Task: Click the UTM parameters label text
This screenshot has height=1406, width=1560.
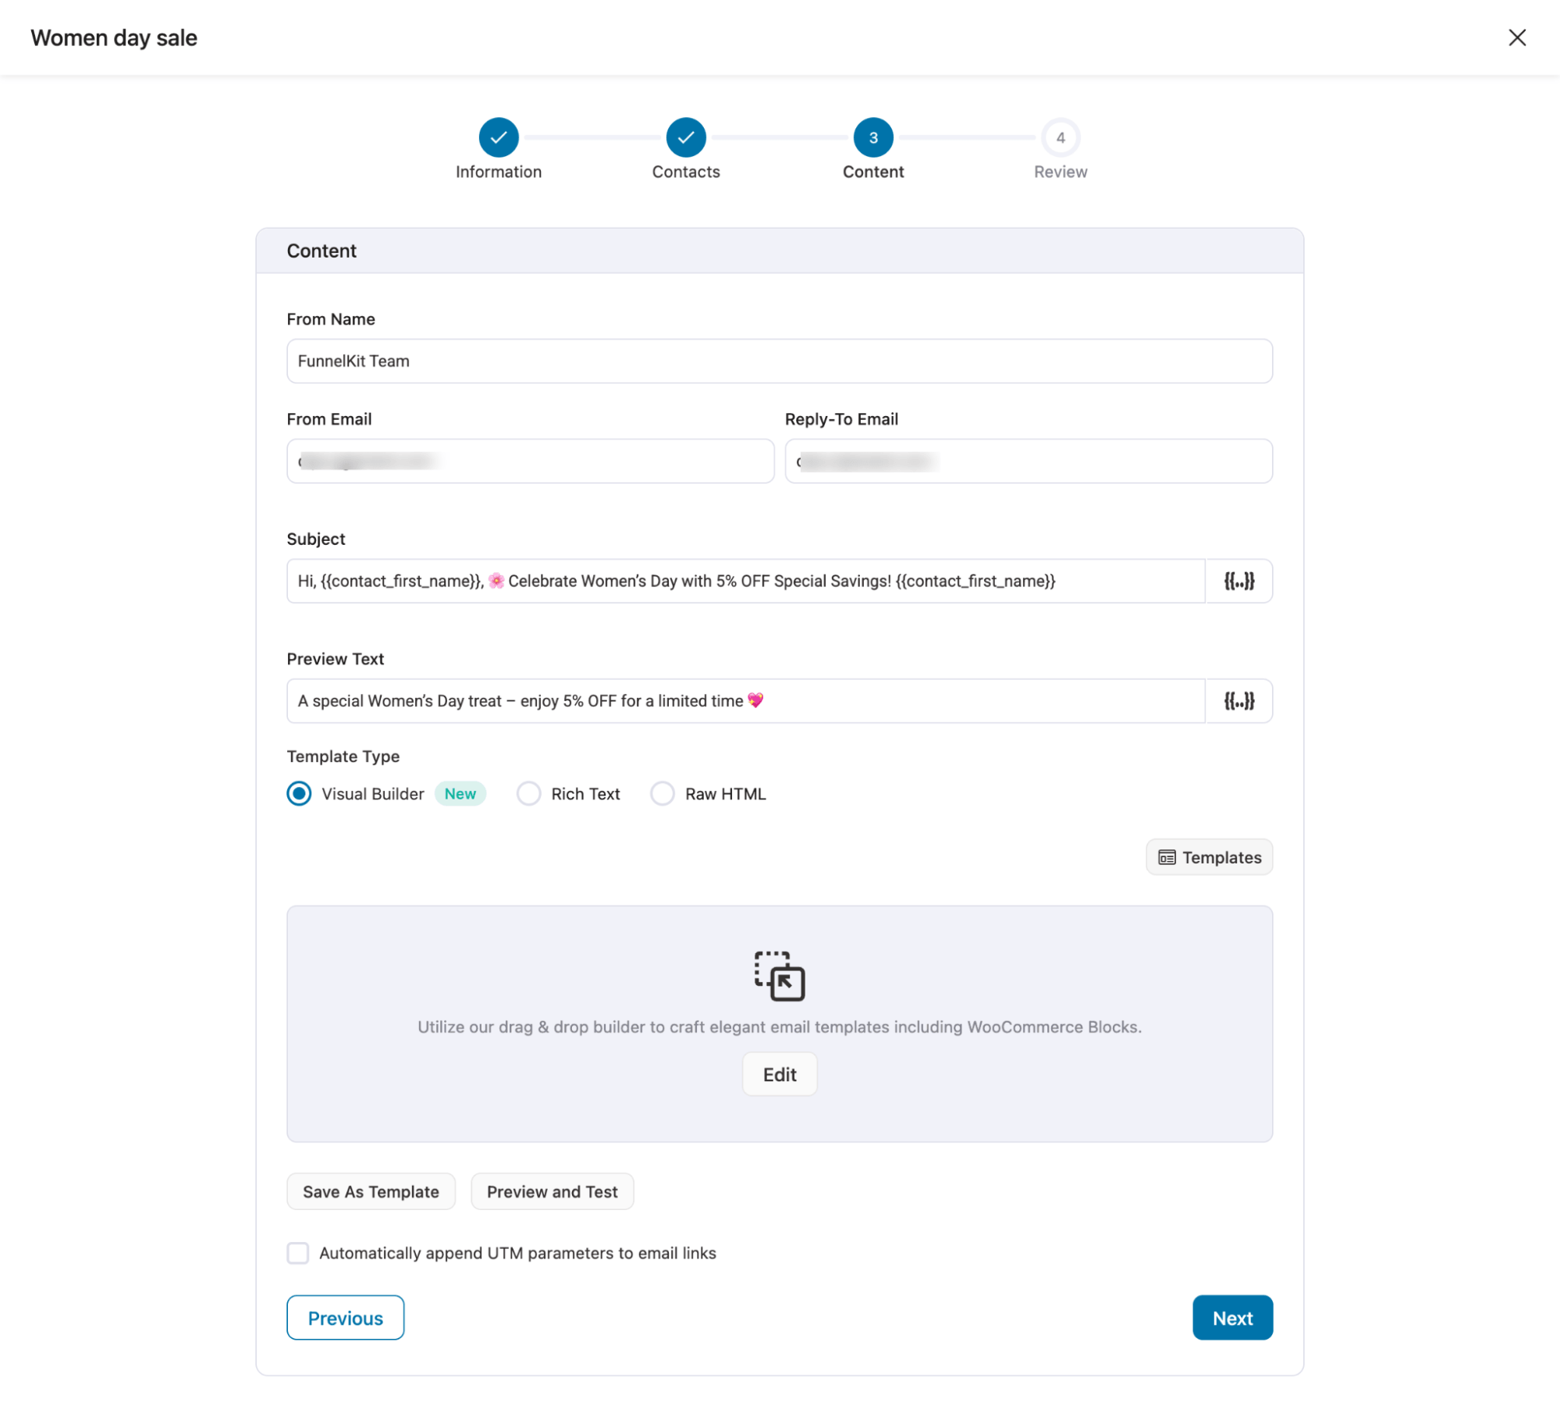Action: pos(517,1253)
